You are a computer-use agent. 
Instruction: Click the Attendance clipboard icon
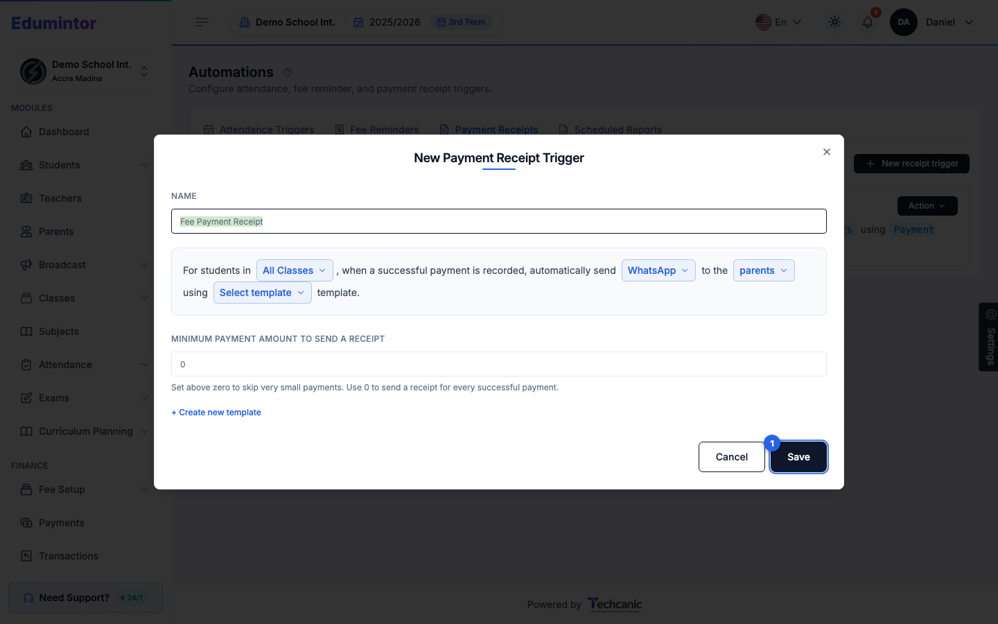tap(26, 365)
